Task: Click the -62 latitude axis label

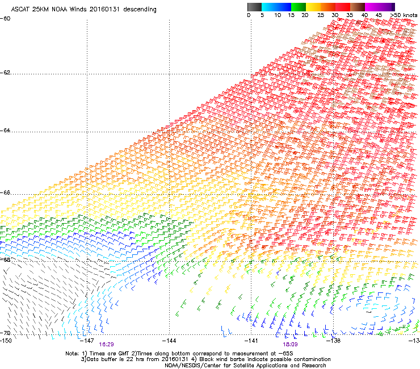Action: (x=5, y=73)
